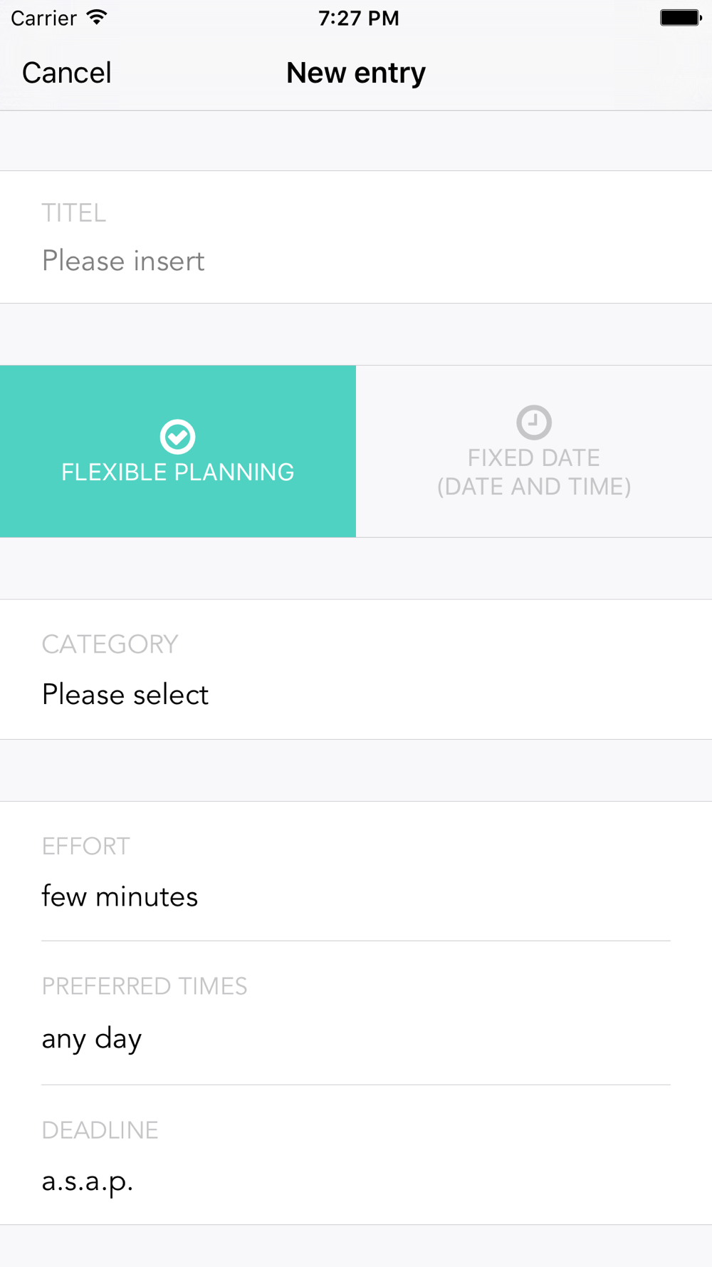This screenshot has width=712, height=1267.
Task: Click the CATEGORY field label
Action: pyautogui.click(x=110, y=644)
